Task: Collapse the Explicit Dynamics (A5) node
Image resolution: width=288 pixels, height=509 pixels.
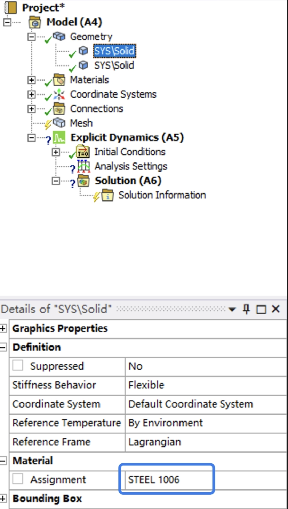Action: click(31, 138)
